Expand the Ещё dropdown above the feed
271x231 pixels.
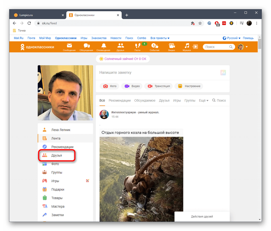point(203,100)
